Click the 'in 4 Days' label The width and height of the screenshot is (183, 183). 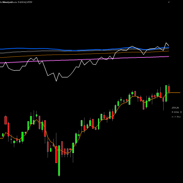(176, 117)
